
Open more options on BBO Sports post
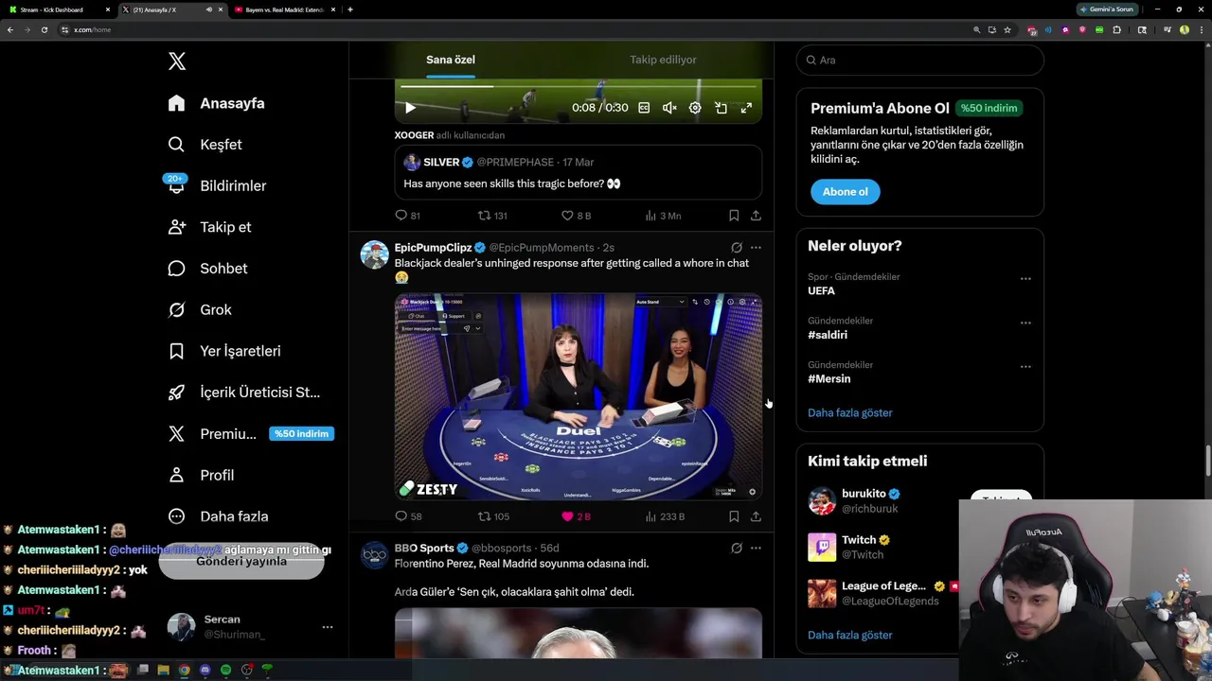pos(756,548)
